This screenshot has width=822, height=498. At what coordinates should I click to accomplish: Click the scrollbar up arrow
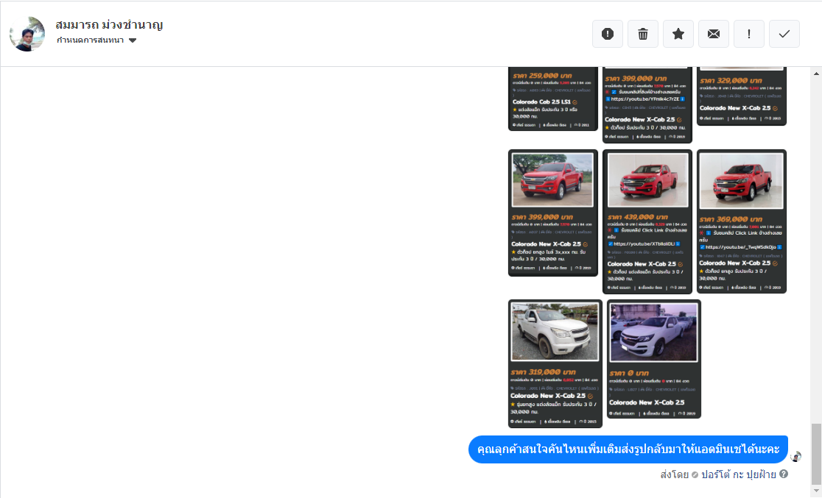(x=816, y=74)
